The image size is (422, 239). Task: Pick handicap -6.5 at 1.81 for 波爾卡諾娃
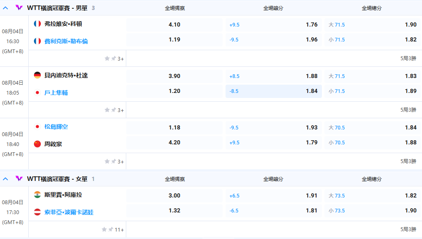tap(273, 210)
